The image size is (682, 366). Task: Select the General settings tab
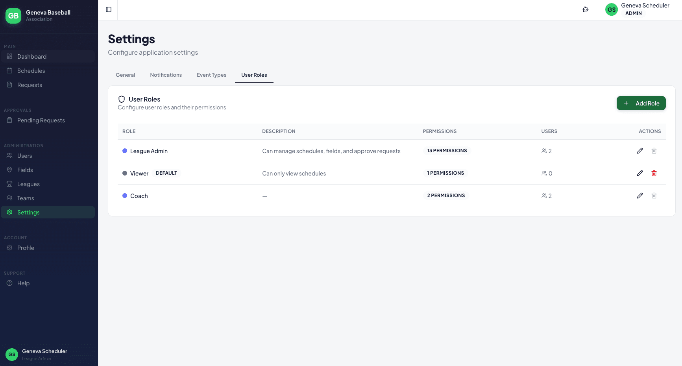[125, 75]
